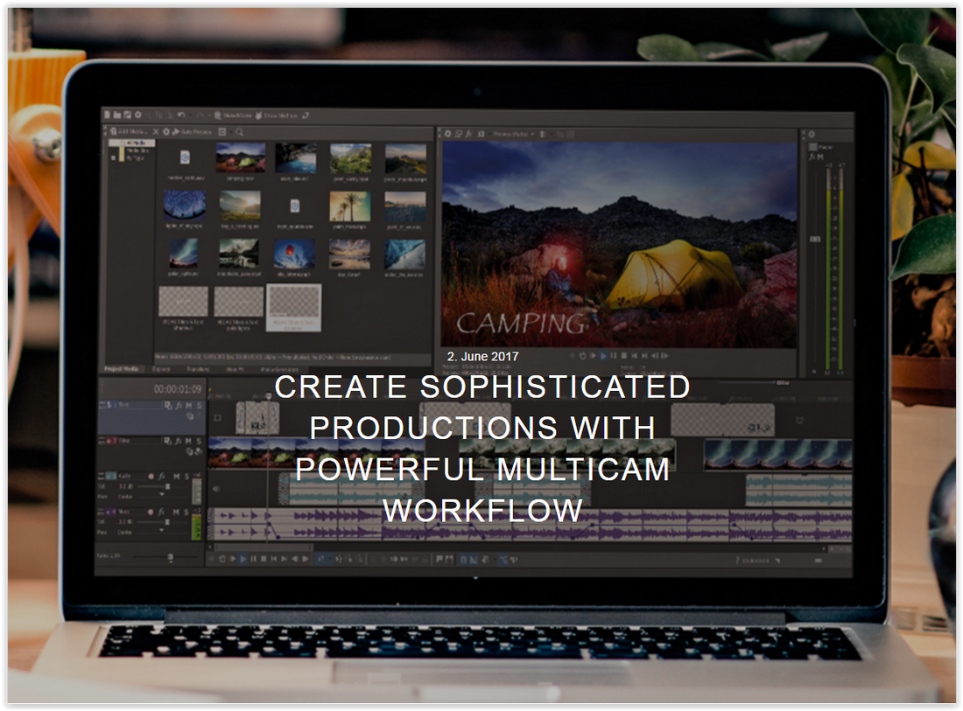Click the New Project icon in the toolbar

click(108, 115)
